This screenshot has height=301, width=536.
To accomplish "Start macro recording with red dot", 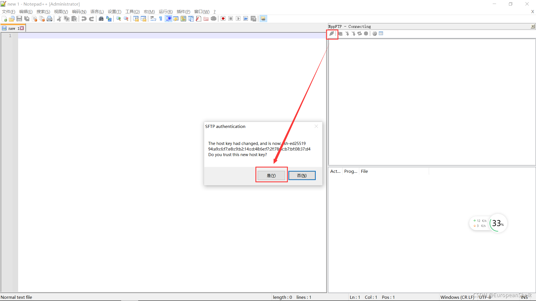I will point(223,19).
